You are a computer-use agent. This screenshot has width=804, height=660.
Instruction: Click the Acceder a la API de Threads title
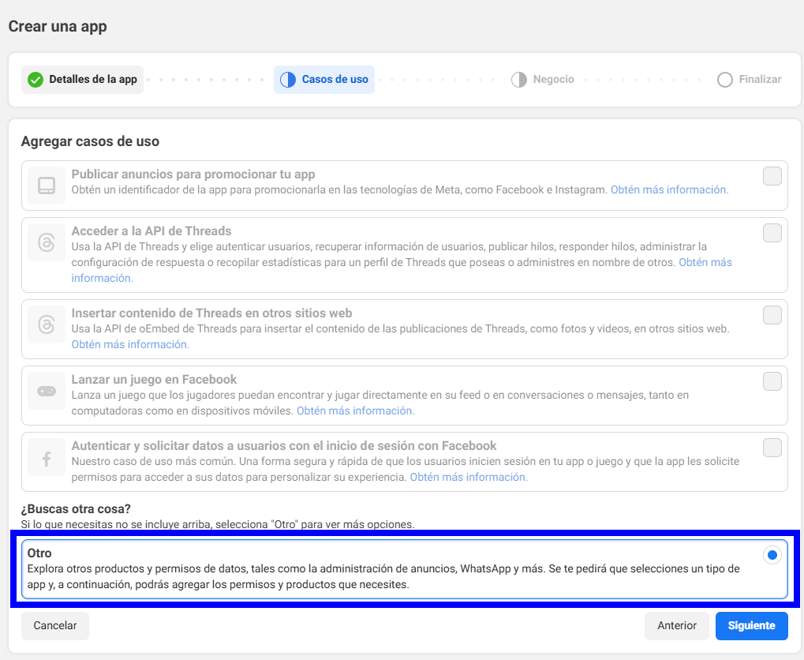151,231
